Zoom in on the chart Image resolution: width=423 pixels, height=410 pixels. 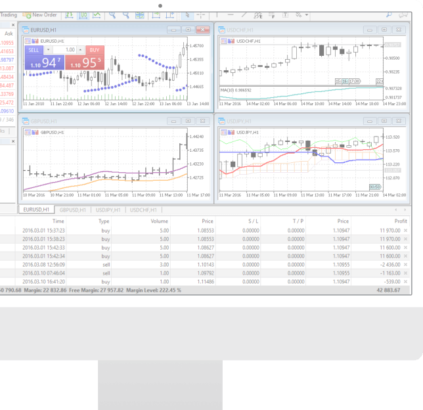pos(112,15)
